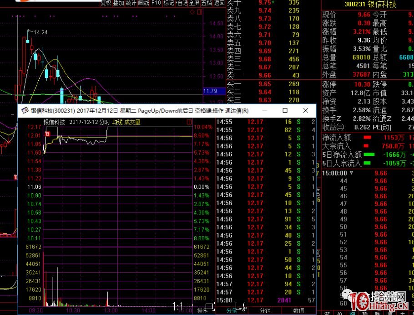This screenshot has width=414, height=315.
Task: Click the 大宗流入 750.0万 row
Action: 368,146
